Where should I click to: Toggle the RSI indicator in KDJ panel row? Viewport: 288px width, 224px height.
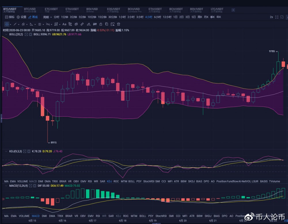tap(89, 181)
